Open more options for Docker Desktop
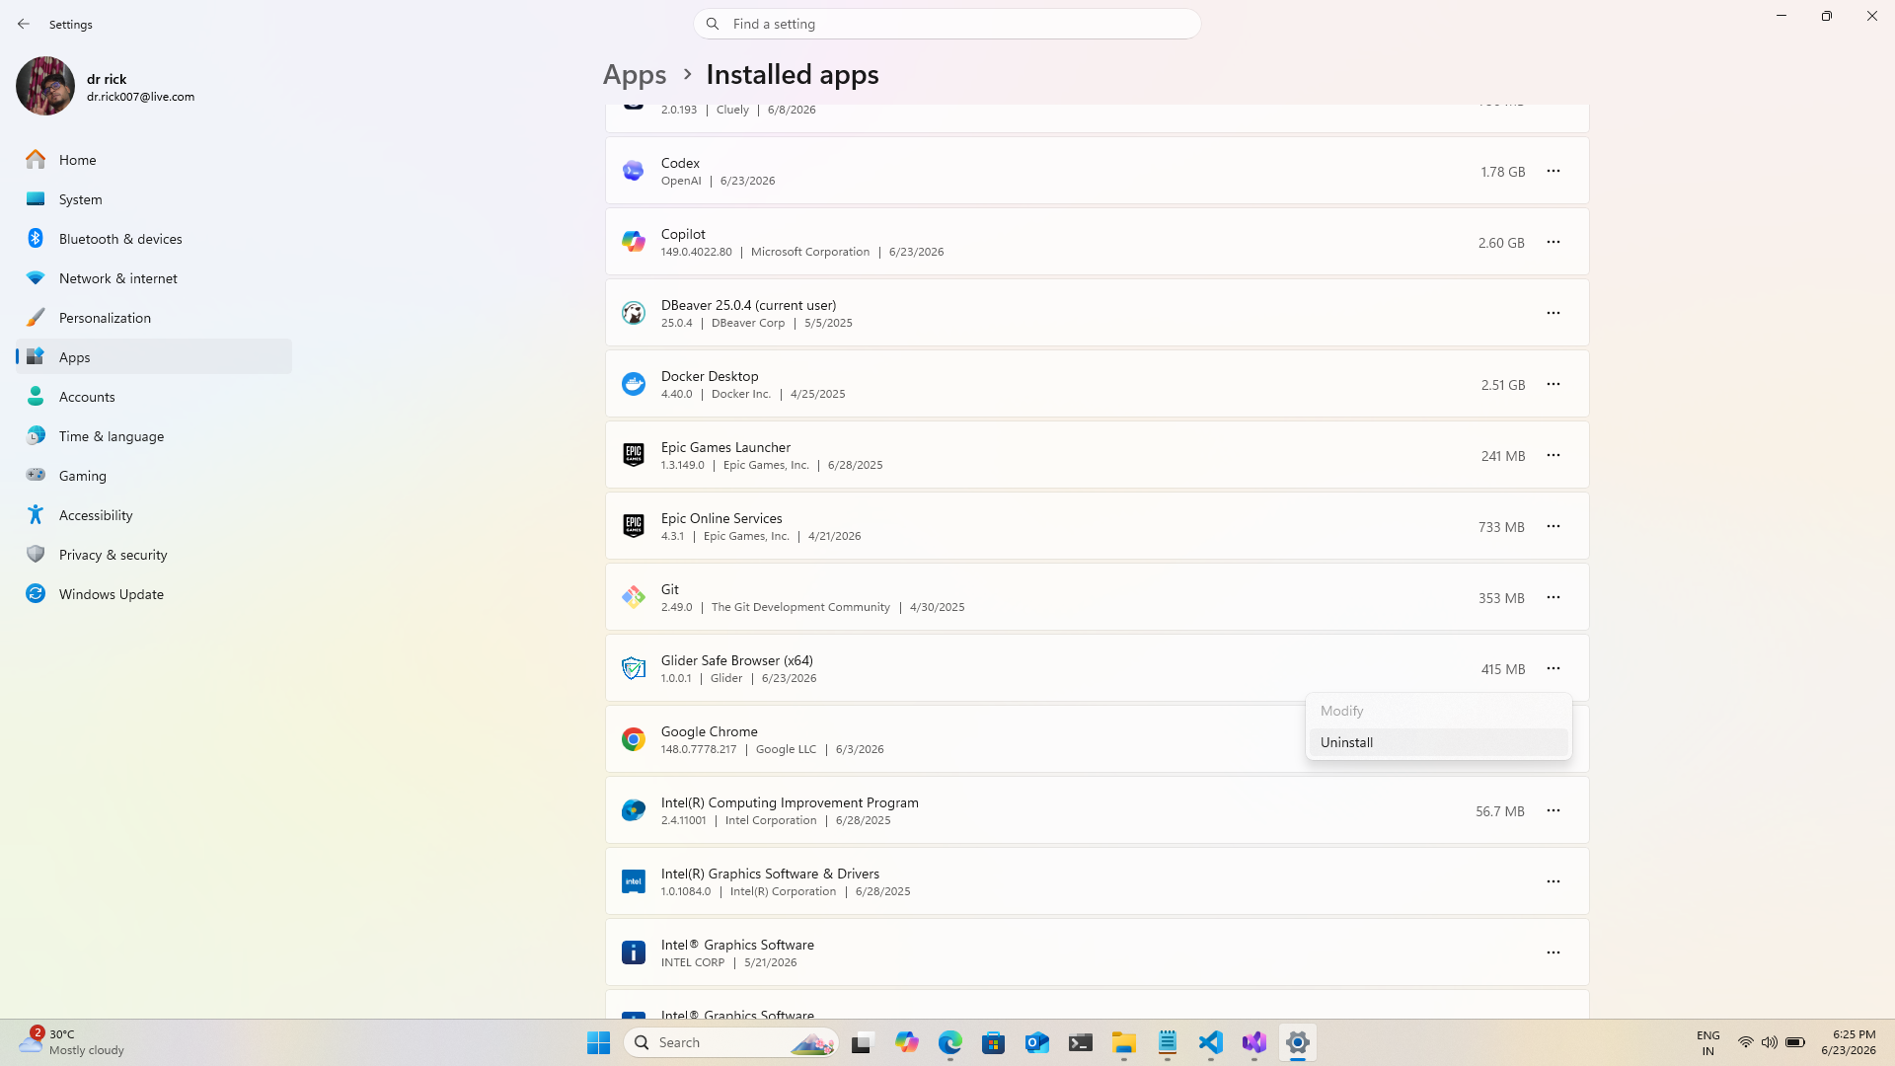Image resolution: width=1895 pixels, height=1066 pixels. click(1554, 384)
